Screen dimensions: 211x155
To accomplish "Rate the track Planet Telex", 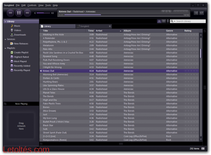I will pyautogui.click(x=191, y=93).
